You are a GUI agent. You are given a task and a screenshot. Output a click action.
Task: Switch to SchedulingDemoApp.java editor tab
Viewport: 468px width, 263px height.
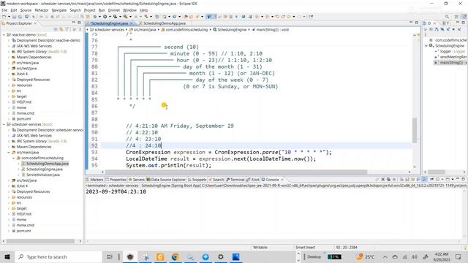(x=164, y=23)
